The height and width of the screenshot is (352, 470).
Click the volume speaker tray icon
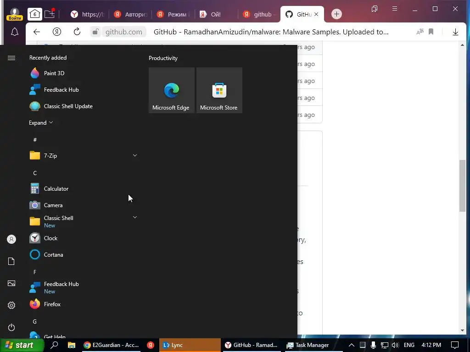click(395, 345)
